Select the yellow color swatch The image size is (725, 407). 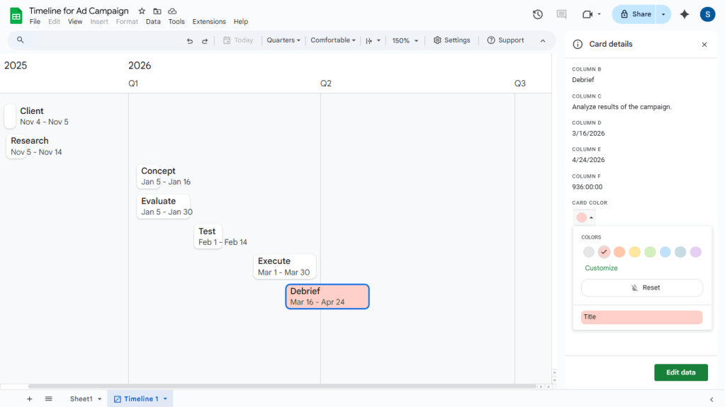pos(635,252)
